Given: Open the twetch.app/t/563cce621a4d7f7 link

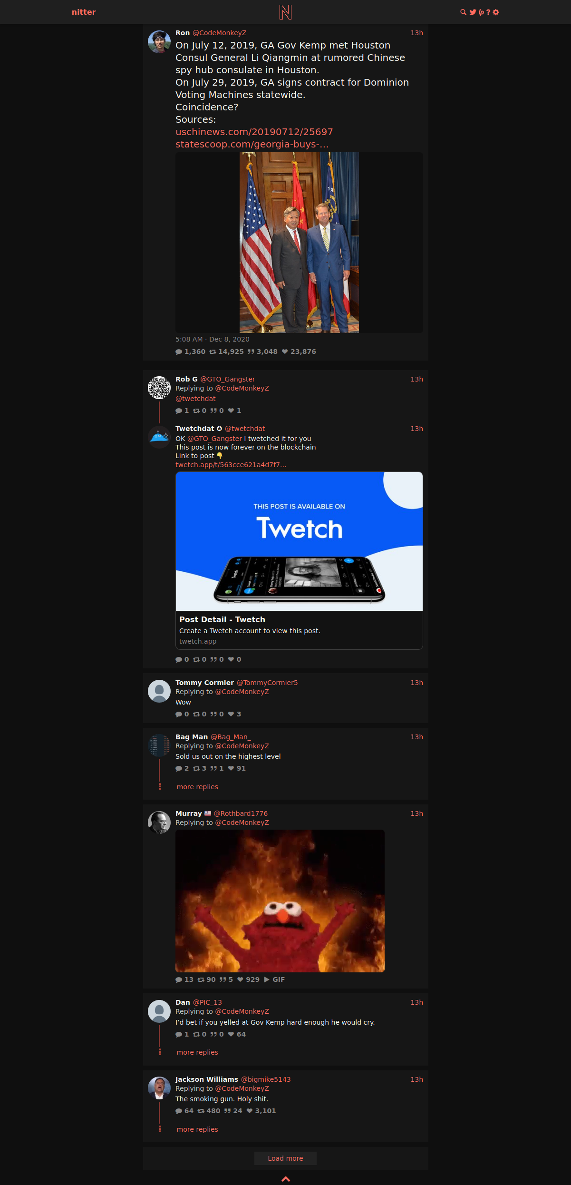Looking at the screenshot, I should click(231, 465).
